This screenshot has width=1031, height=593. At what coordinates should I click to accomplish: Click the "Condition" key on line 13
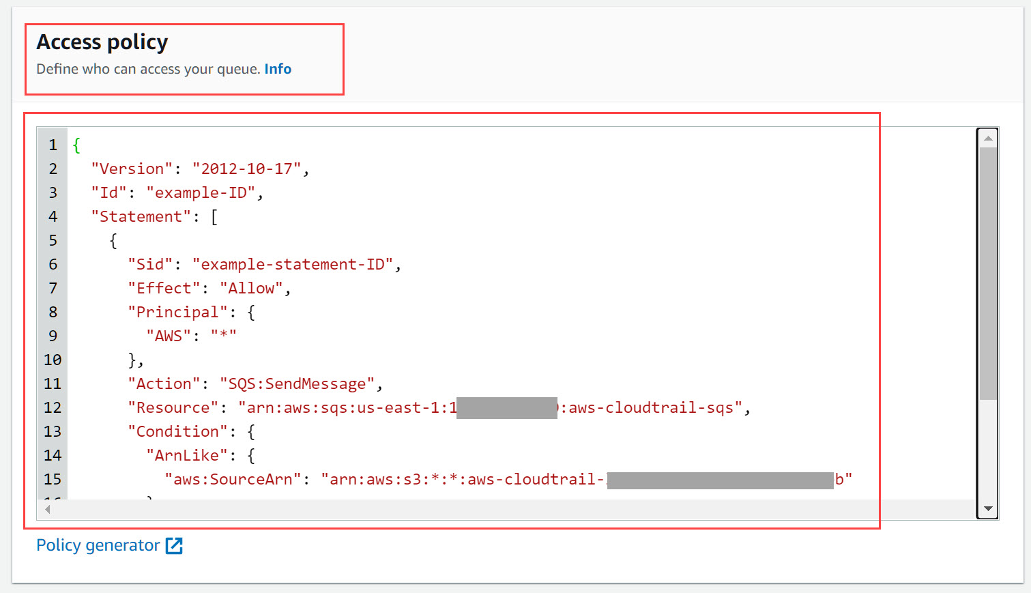point(177,431)
